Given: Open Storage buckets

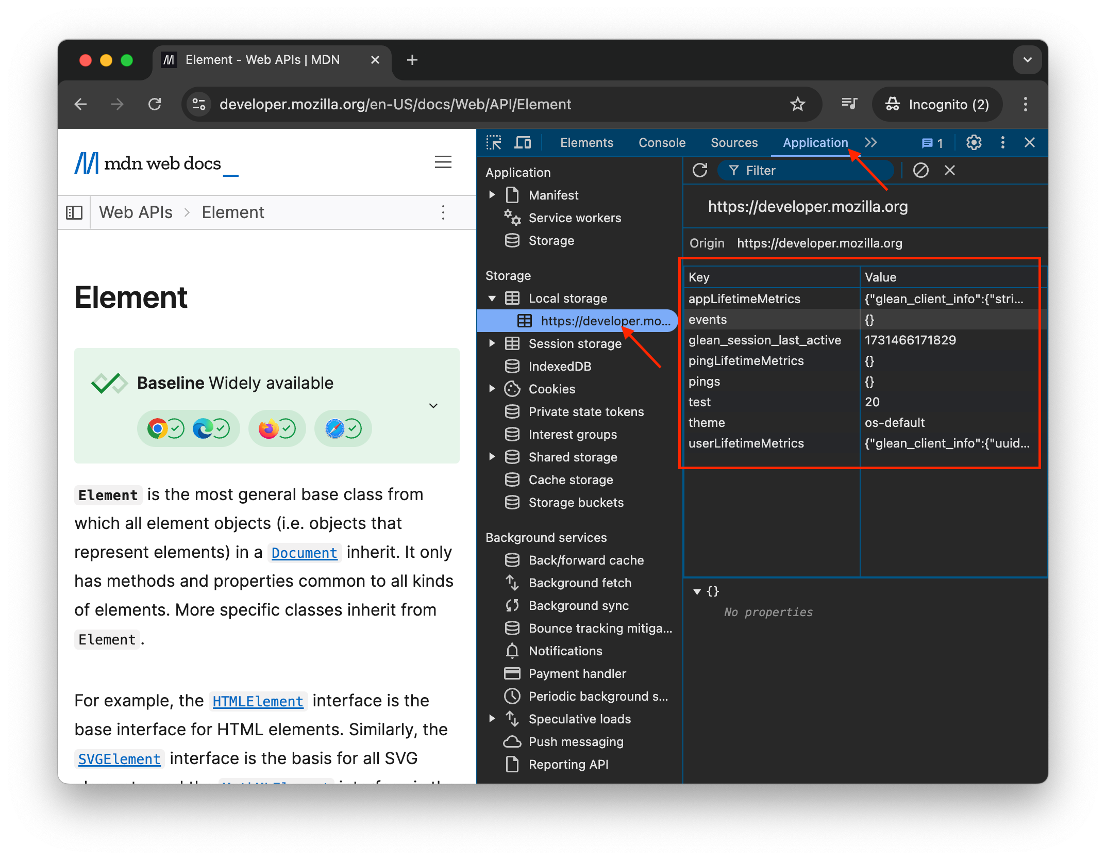Looking at the screenshot, I should pyautogui.click(x=576, y=502).
